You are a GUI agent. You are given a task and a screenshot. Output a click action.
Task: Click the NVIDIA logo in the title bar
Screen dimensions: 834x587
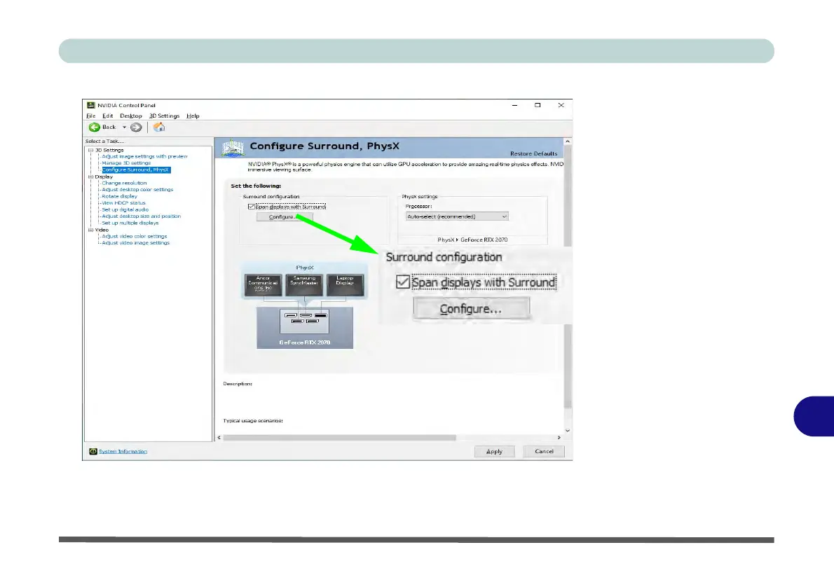pos(91,105)
